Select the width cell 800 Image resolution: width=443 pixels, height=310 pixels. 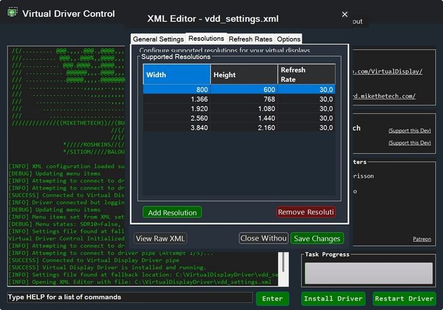tap(177, 89)
